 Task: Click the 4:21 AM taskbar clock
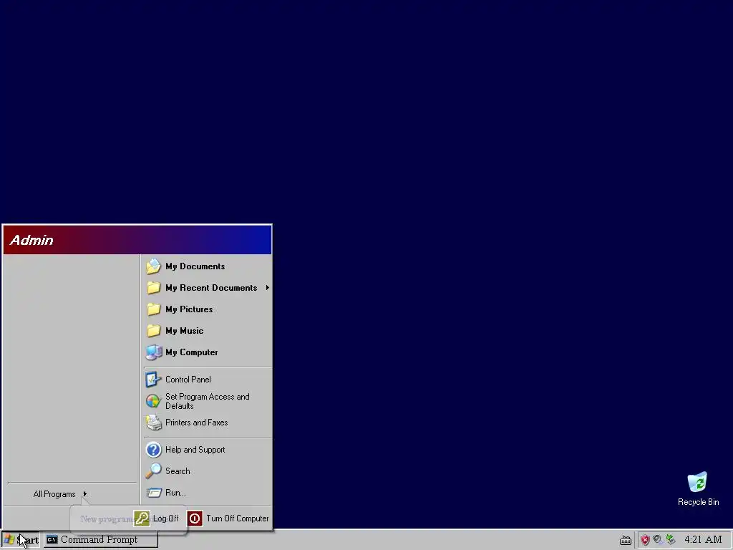pyautogui.click(x=703, y=540)
